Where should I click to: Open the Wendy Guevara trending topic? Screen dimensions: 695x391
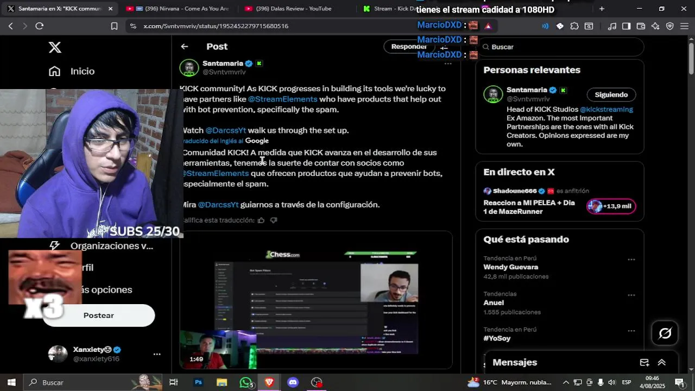[511, 267]
